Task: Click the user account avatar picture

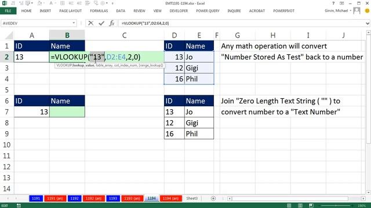Action: click(x=357, y=10)
